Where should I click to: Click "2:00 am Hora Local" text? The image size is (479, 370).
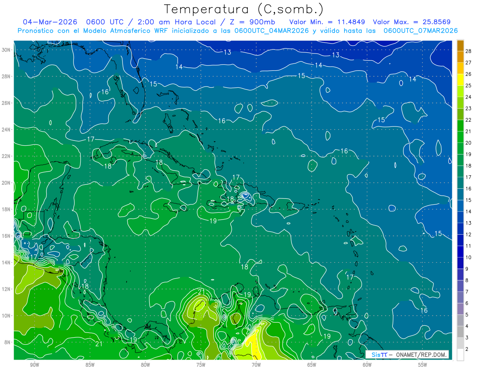(177, 22)
